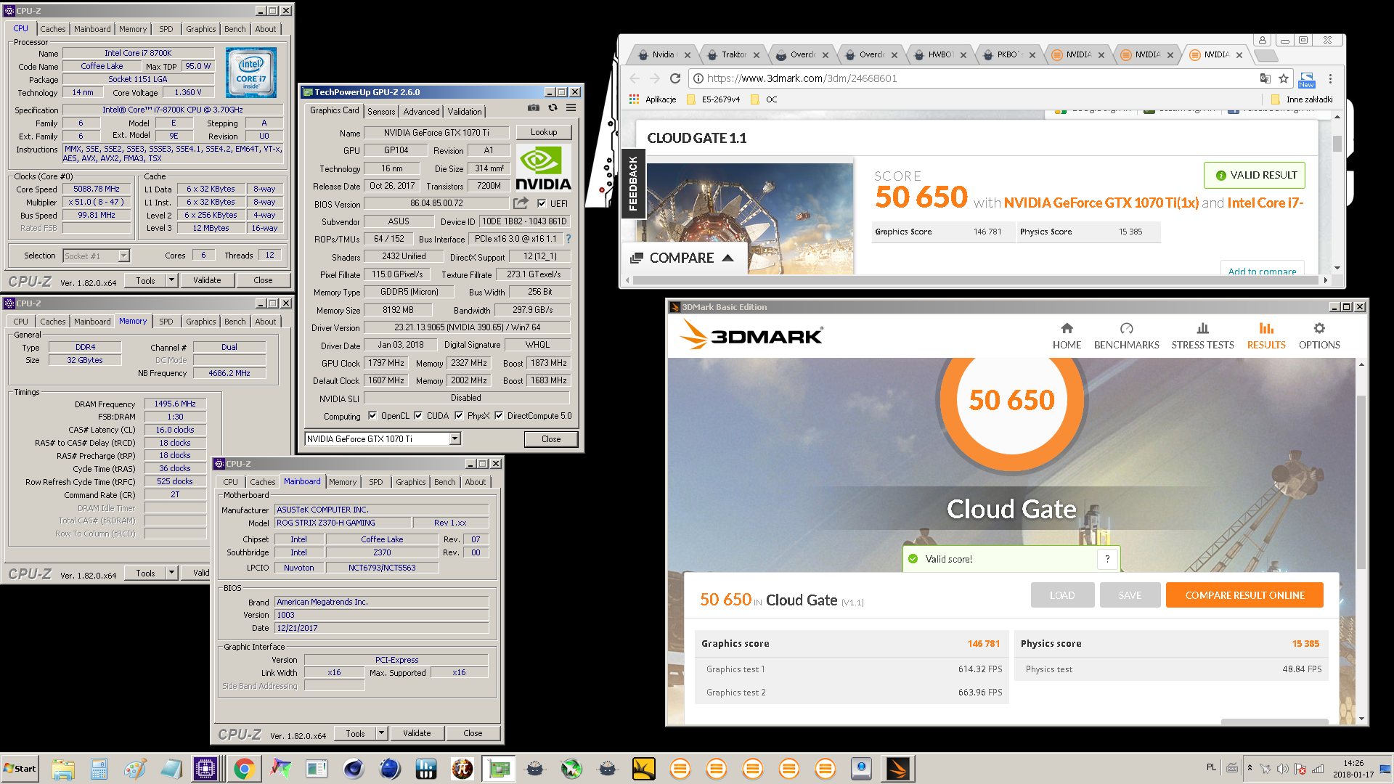Screen dimensions: 1394x784
Task: Toggle the PhysX checkbox
Action: point(459,416)
